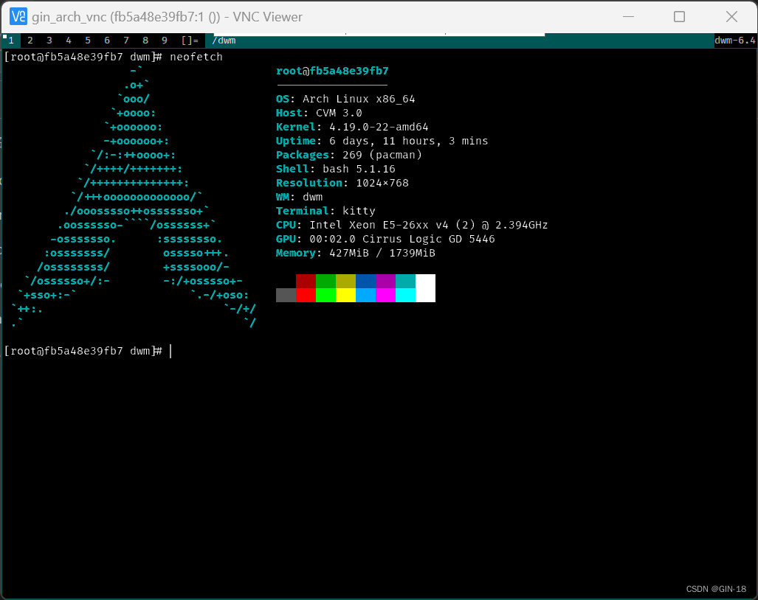This screenshot has height=600, width=758.
Task: Jump to dwm tag 7
Action: point(125,41)
